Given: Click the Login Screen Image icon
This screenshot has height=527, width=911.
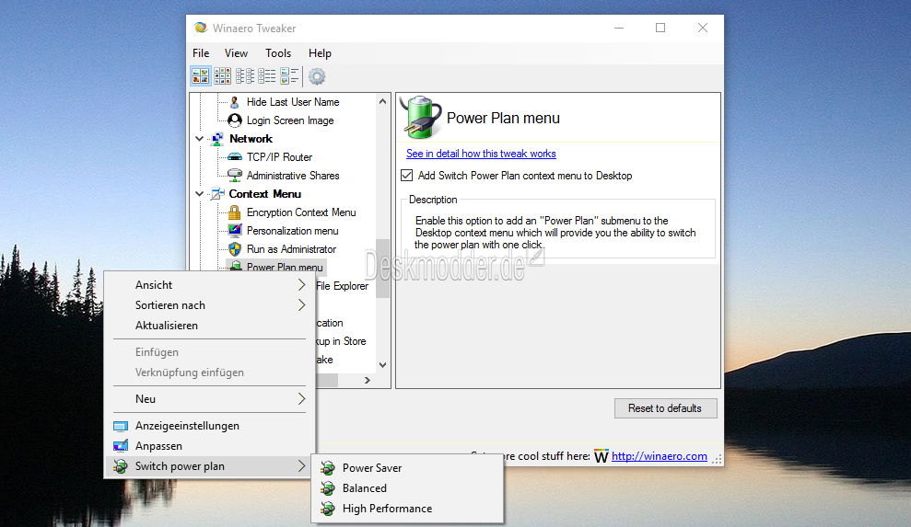Looking at the screenshot, I should [234, 120].
